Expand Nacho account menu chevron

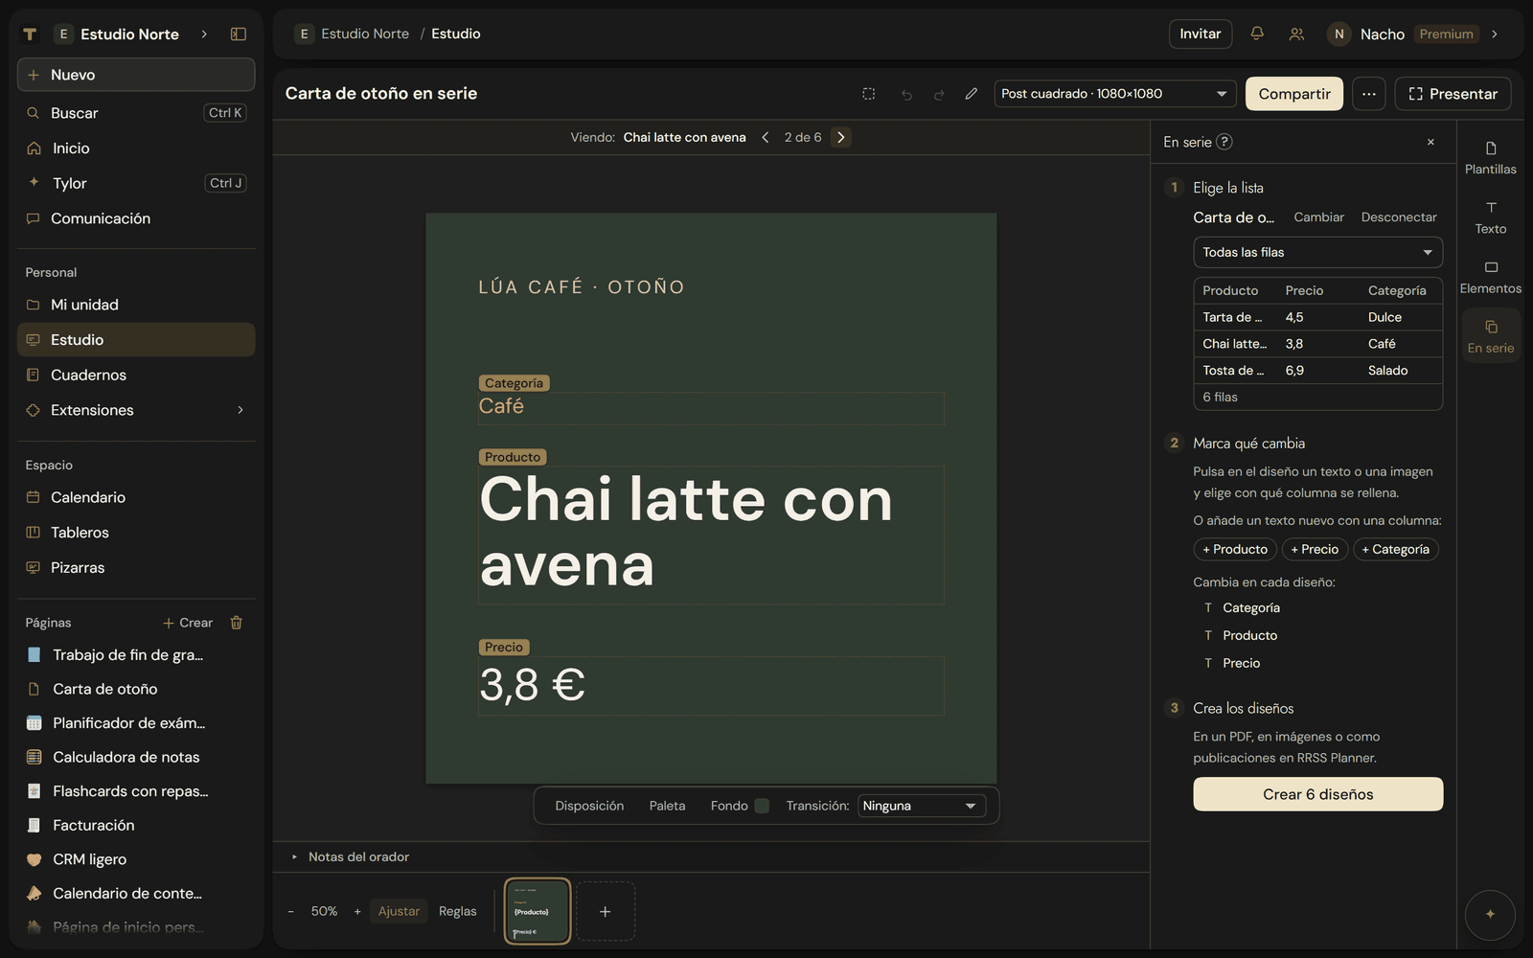point(1495,34)
